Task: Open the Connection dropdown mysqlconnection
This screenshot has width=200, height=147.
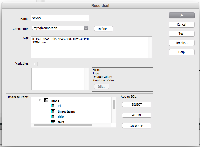Action: point(60,28)
